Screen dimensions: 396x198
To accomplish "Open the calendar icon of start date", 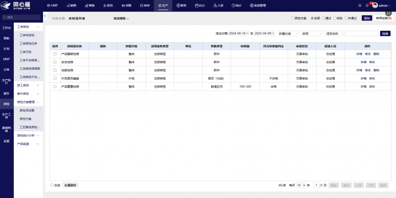I will coord(247,33).
